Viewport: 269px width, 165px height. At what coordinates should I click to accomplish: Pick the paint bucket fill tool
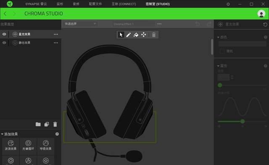tap(136, 35)
